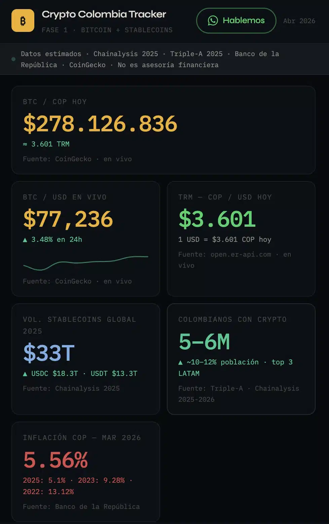Open the CoinGecko source link under BTC/COP price
329x524 pixels.
[73, 159]
